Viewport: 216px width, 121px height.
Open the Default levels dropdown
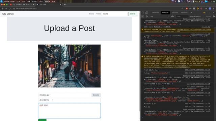195,16
